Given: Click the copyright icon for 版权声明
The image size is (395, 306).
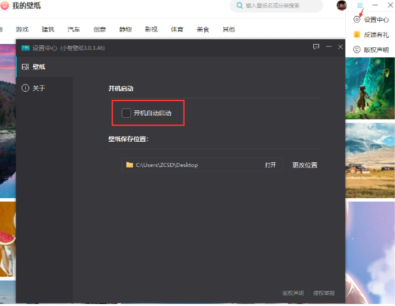Looking at the screenshot, I should tap(356, 49).
